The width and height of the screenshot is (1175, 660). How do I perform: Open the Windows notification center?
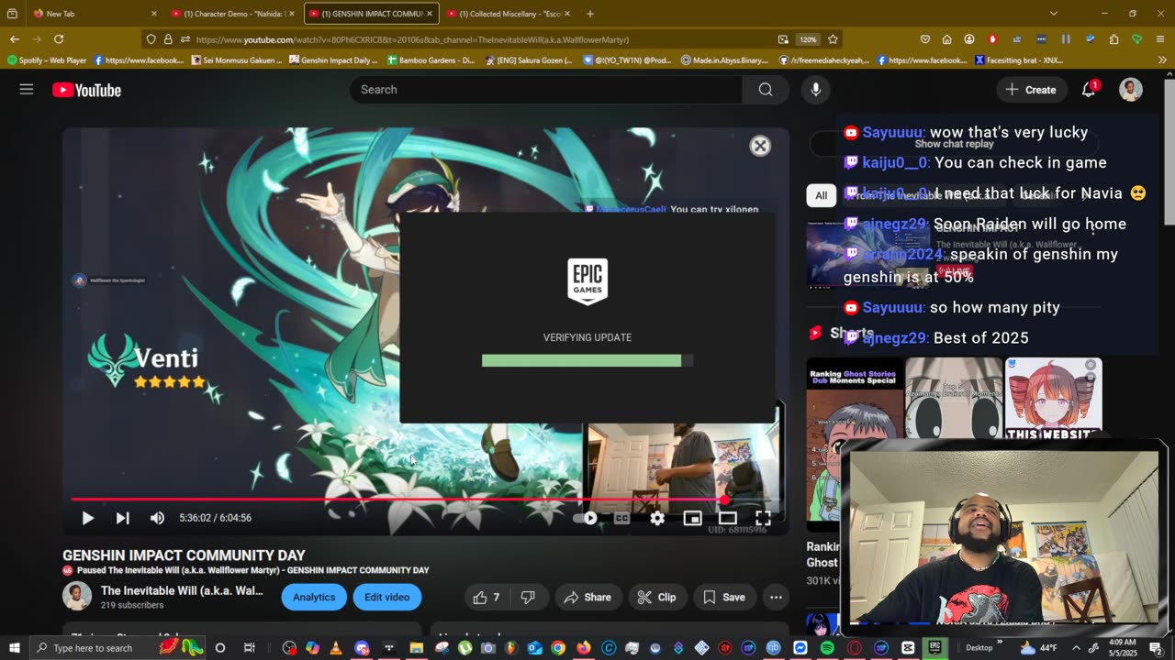coord(1156,648)
